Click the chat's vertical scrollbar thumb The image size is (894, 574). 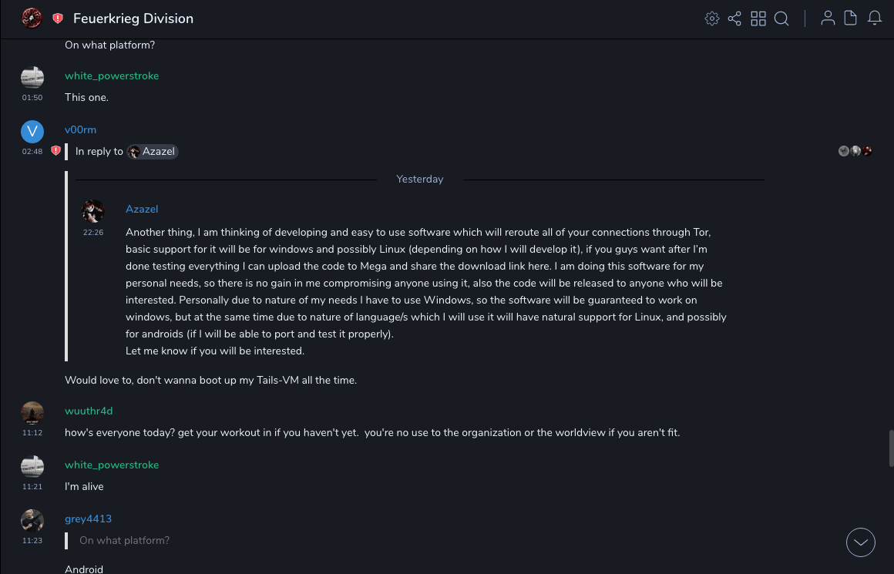pyautogui.click(x=891, y=448)
